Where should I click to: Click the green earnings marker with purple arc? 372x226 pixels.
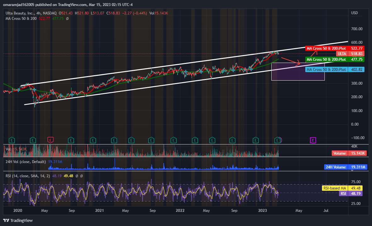pyautogui.click(x=277, y=140)
